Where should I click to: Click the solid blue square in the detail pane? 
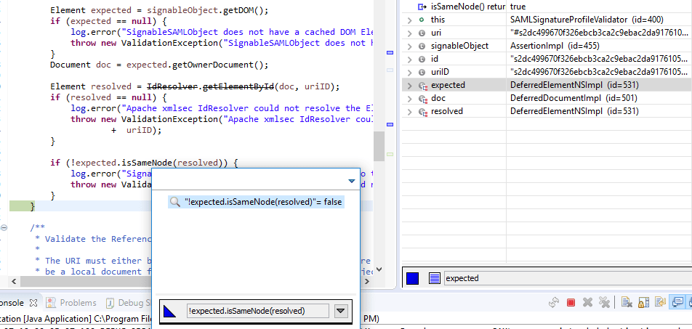(x=412, y=278)
